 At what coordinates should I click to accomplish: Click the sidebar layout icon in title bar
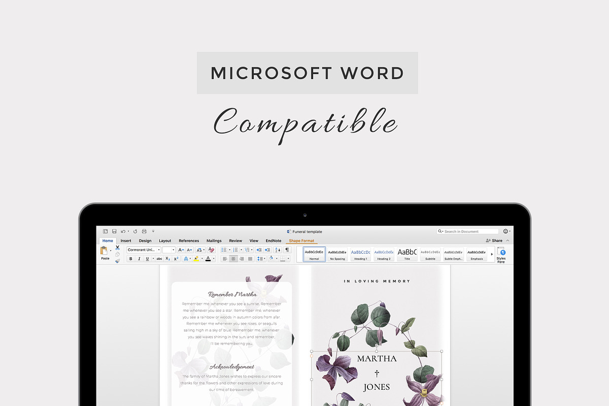(106, 231)
